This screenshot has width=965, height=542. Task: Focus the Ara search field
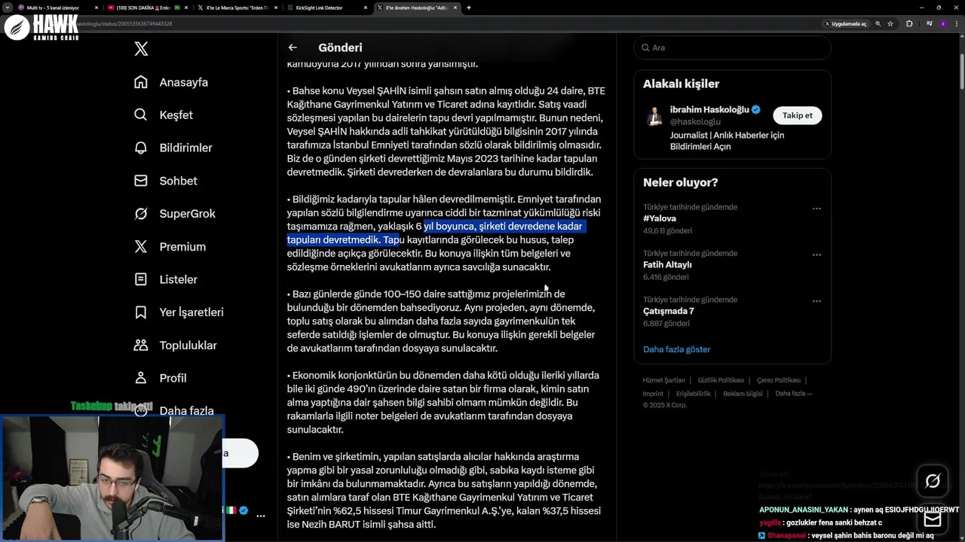[732, 47]
